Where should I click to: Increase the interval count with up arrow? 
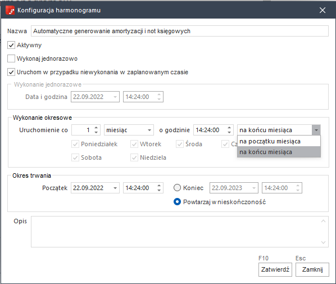coord(96,128)
